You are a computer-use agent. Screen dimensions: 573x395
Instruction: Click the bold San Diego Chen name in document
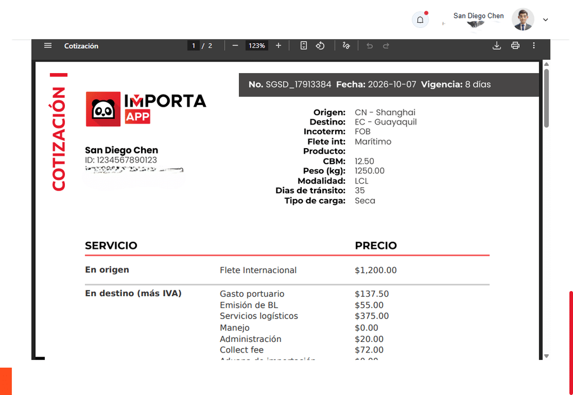point(121,150)
